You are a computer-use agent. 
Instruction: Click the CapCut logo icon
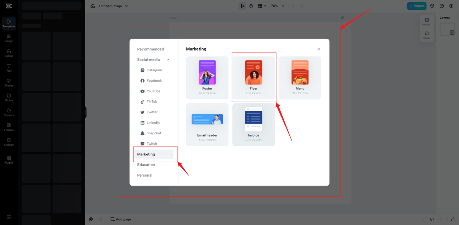point(9,6)
